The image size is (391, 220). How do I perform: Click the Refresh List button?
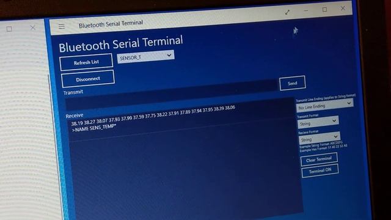[86, 62]
